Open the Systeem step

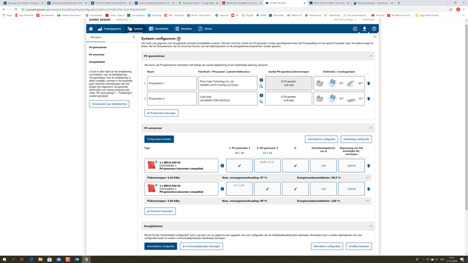click(x=135, y=29)
